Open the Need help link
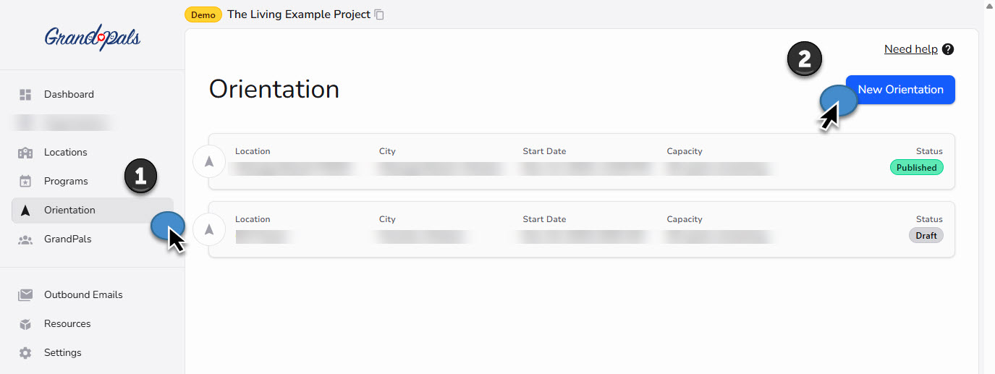 [910, 49]
